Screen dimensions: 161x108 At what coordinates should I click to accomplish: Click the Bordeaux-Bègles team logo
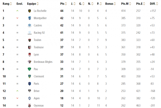tap(30, 62)
